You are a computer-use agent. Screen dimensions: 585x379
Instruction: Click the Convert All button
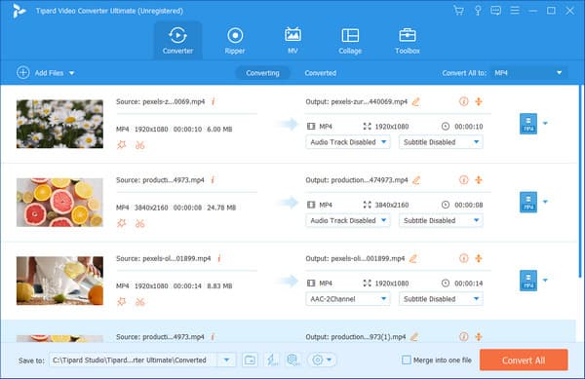point(524,360)
